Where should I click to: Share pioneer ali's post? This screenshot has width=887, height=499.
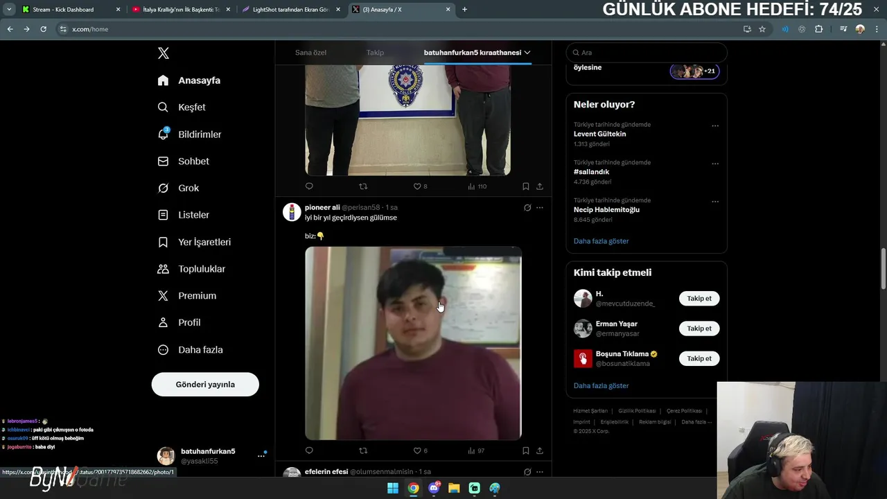point(540,450)
